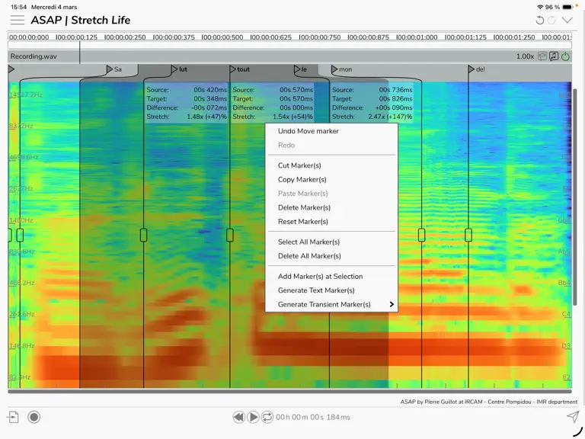
Task: Click the play button in transport bar
Action: (253, 417)
